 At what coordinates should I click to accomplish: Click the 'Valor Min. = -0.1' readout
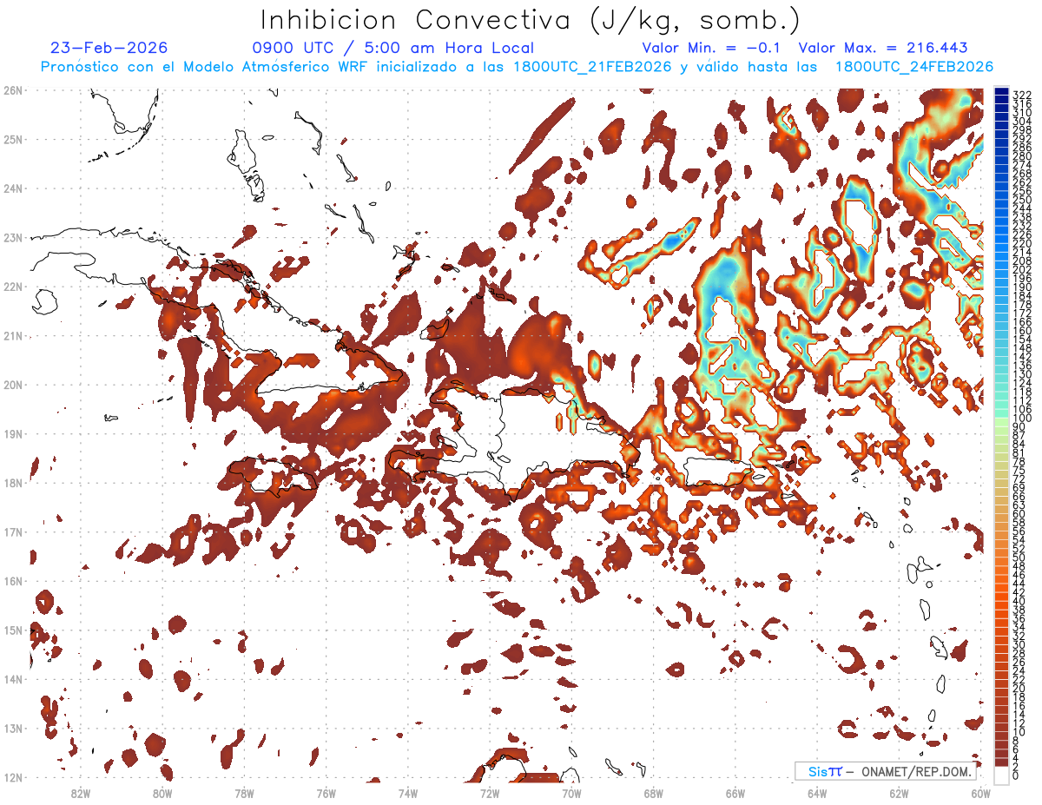pos(712,48)
